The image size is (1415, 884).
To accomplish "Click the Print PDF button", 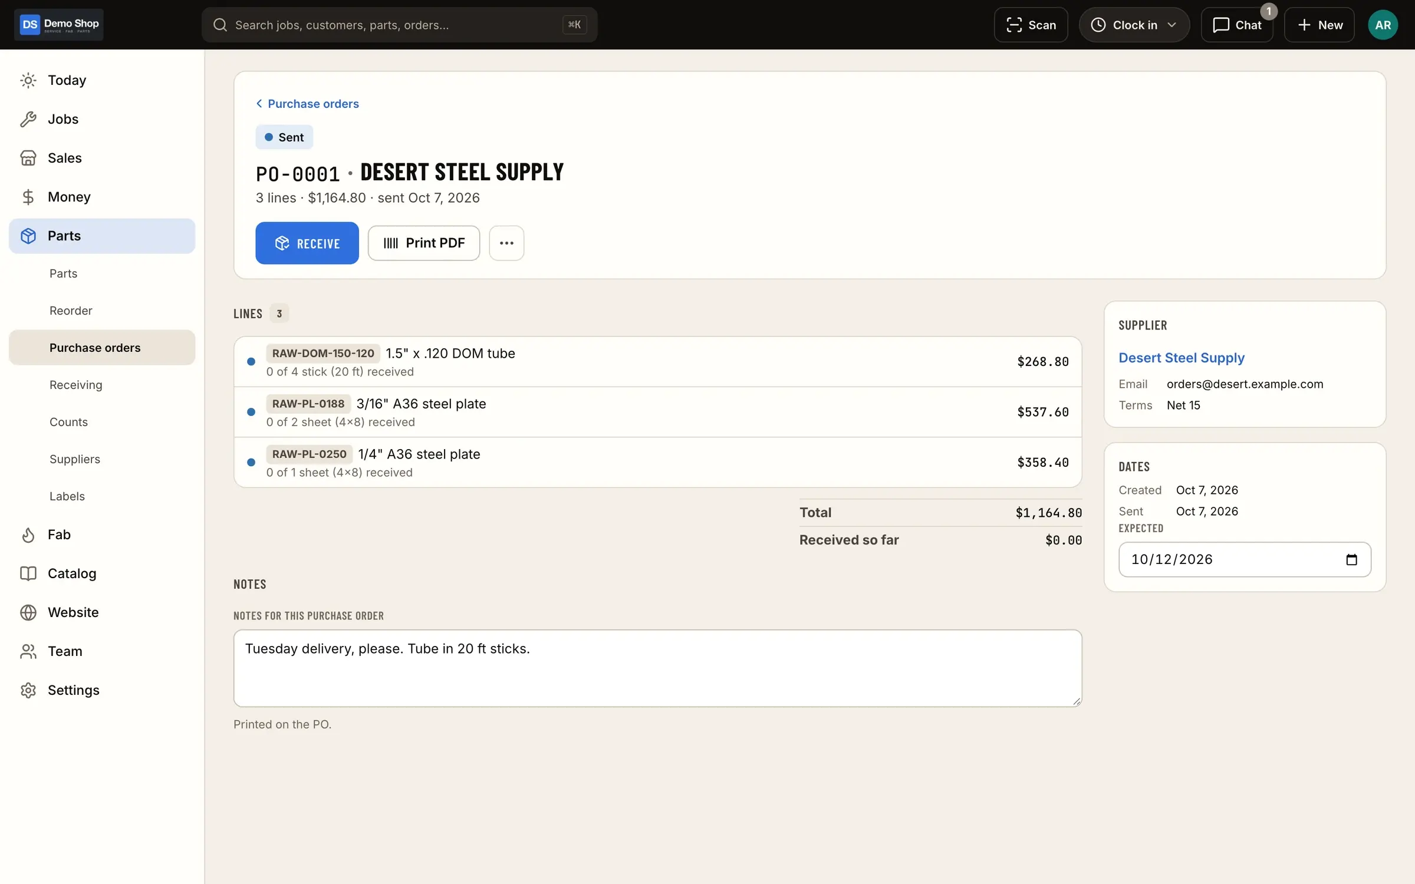I will pos(424,243).
